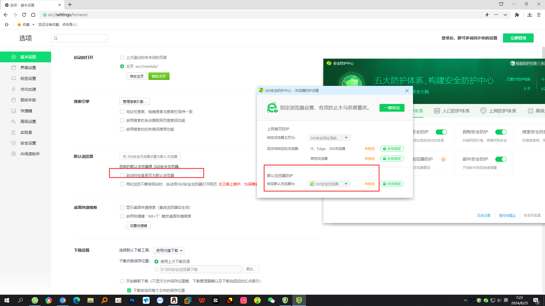Open the notification center icon
This screenshot has width=545, height=306.
coord(536,300)
